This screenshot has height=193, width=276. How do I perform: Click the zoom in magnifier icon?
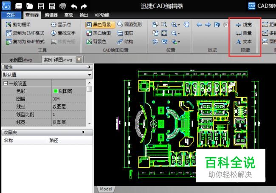(174, 25)
